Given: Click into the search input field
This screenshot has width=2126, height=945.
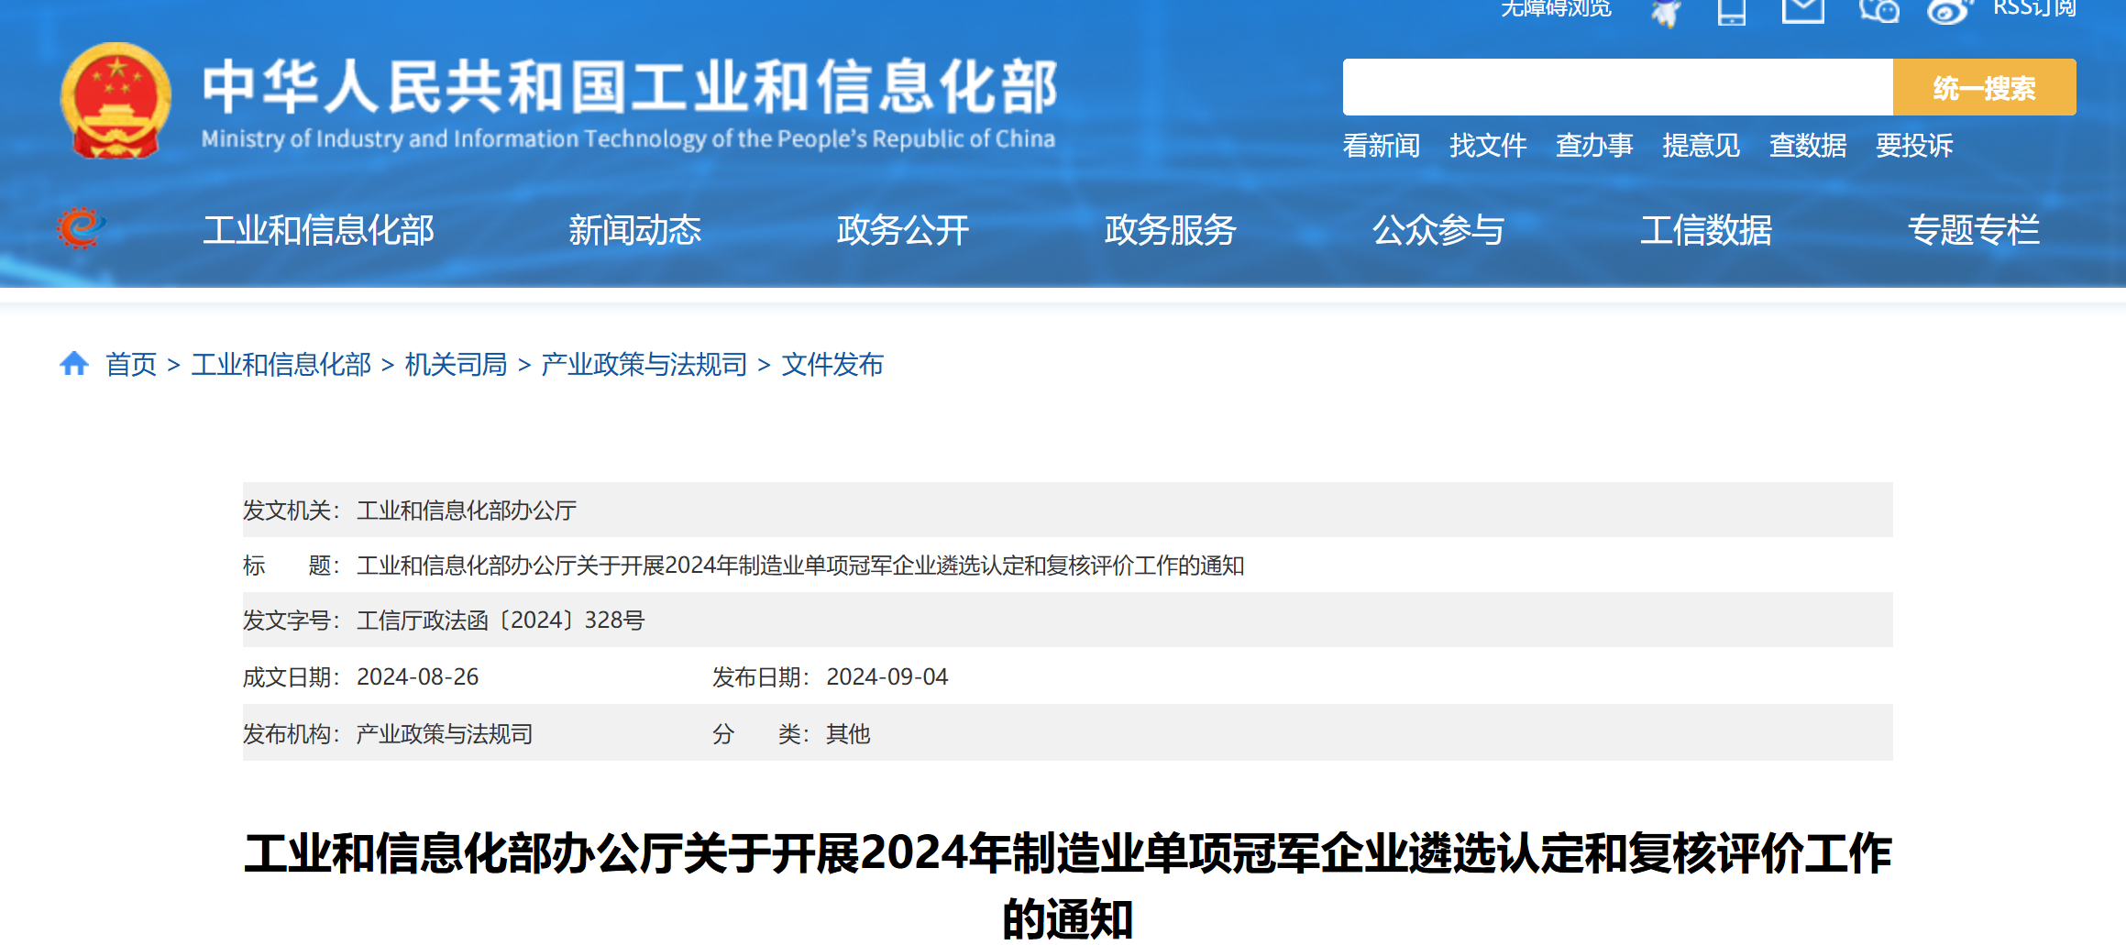Looking at the screenshot, I should click(1617, 87).
